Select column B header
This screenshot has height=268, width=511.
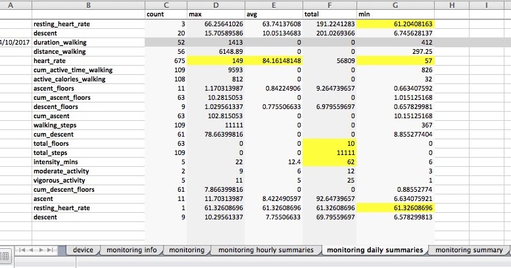click(88, 5)
